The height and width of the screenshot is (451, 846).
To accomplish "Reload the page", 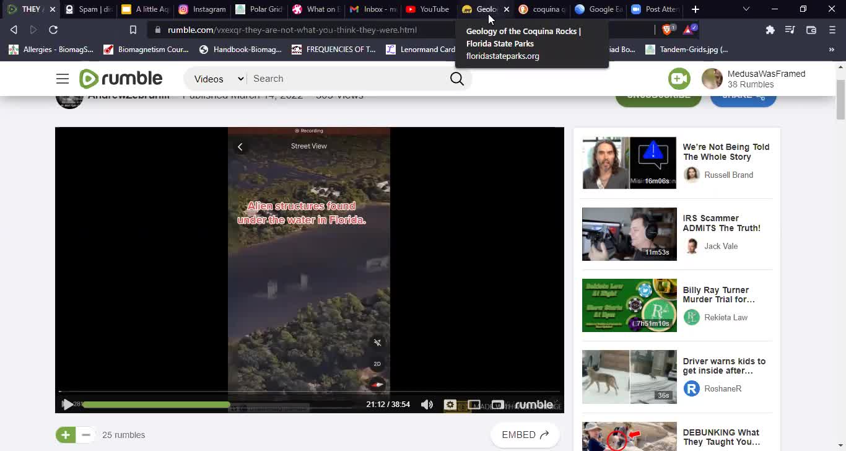I will [53, 30].
